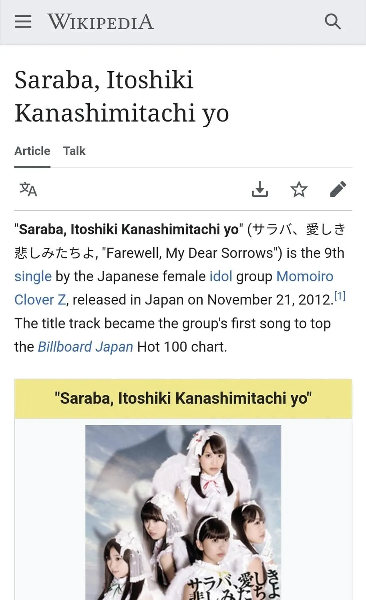
Task: Switch to the Talk tab
Action: pos(74,151)
